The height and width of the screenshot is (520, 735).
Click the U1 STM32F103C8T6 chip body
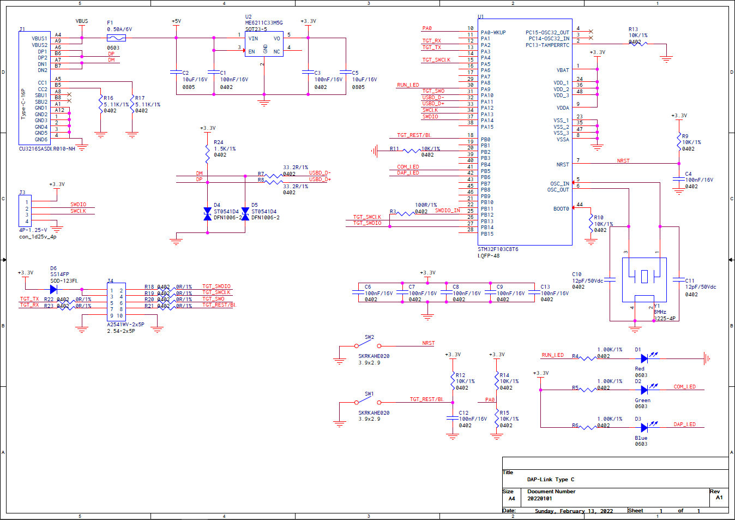point(525,133)
